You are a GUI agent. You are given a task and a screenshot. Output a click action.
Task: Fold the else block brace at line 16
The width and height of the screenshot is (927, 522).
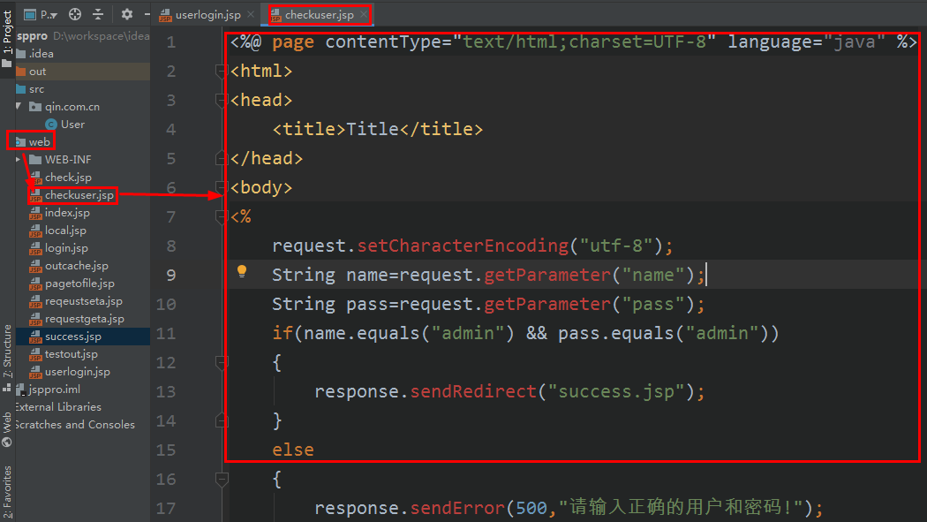[x=222, y=480]
